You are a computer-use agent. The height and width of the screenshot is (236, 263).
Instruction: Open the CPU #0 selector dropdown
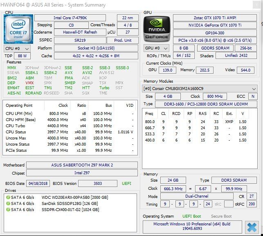click(17, 49)
